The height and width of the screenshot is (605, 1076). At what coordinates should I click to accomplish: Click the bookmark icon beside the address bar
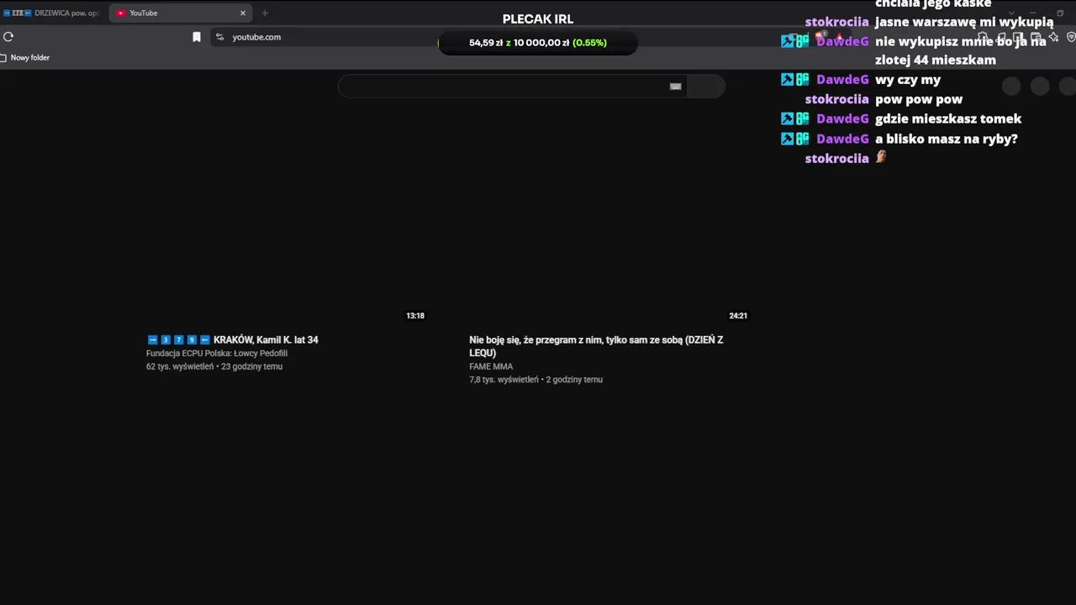(x=197, y=37)
